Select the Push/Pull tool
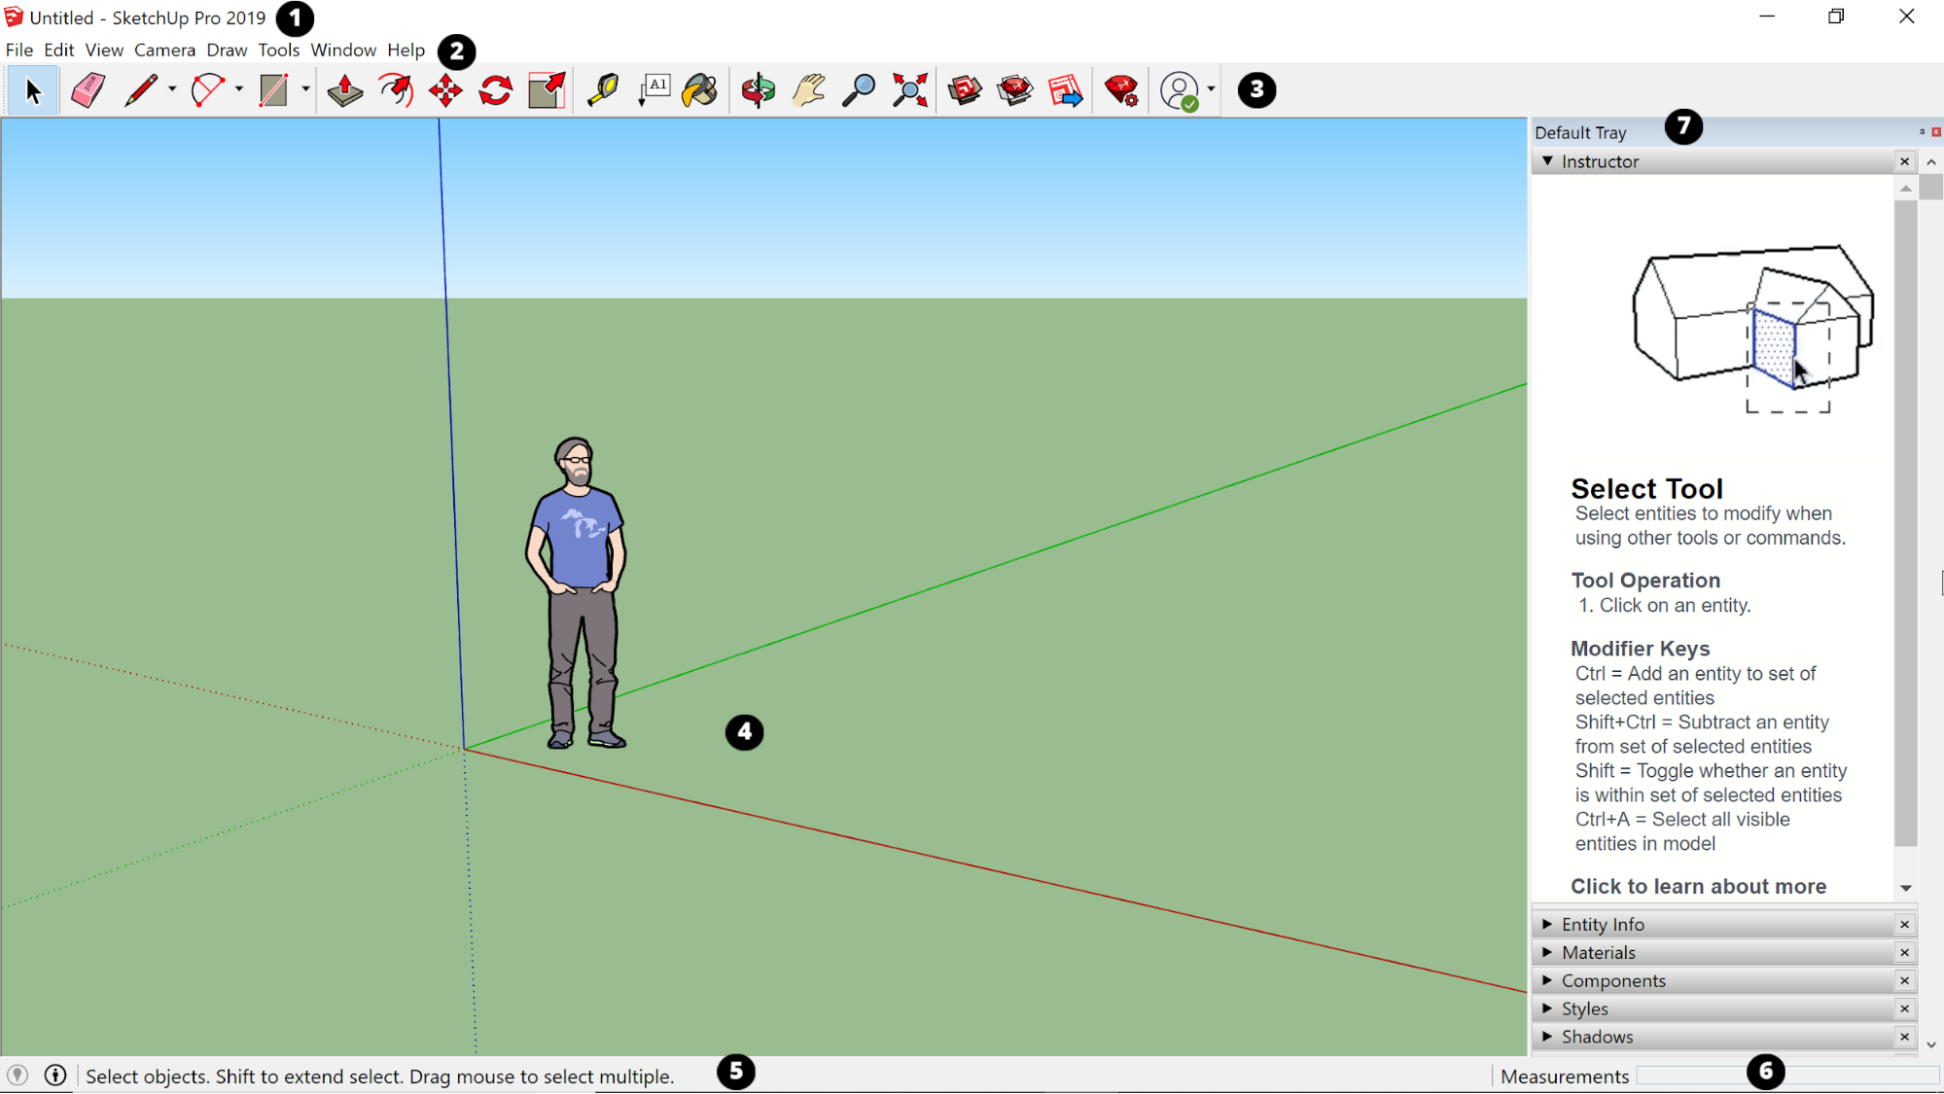 point(344,89)
